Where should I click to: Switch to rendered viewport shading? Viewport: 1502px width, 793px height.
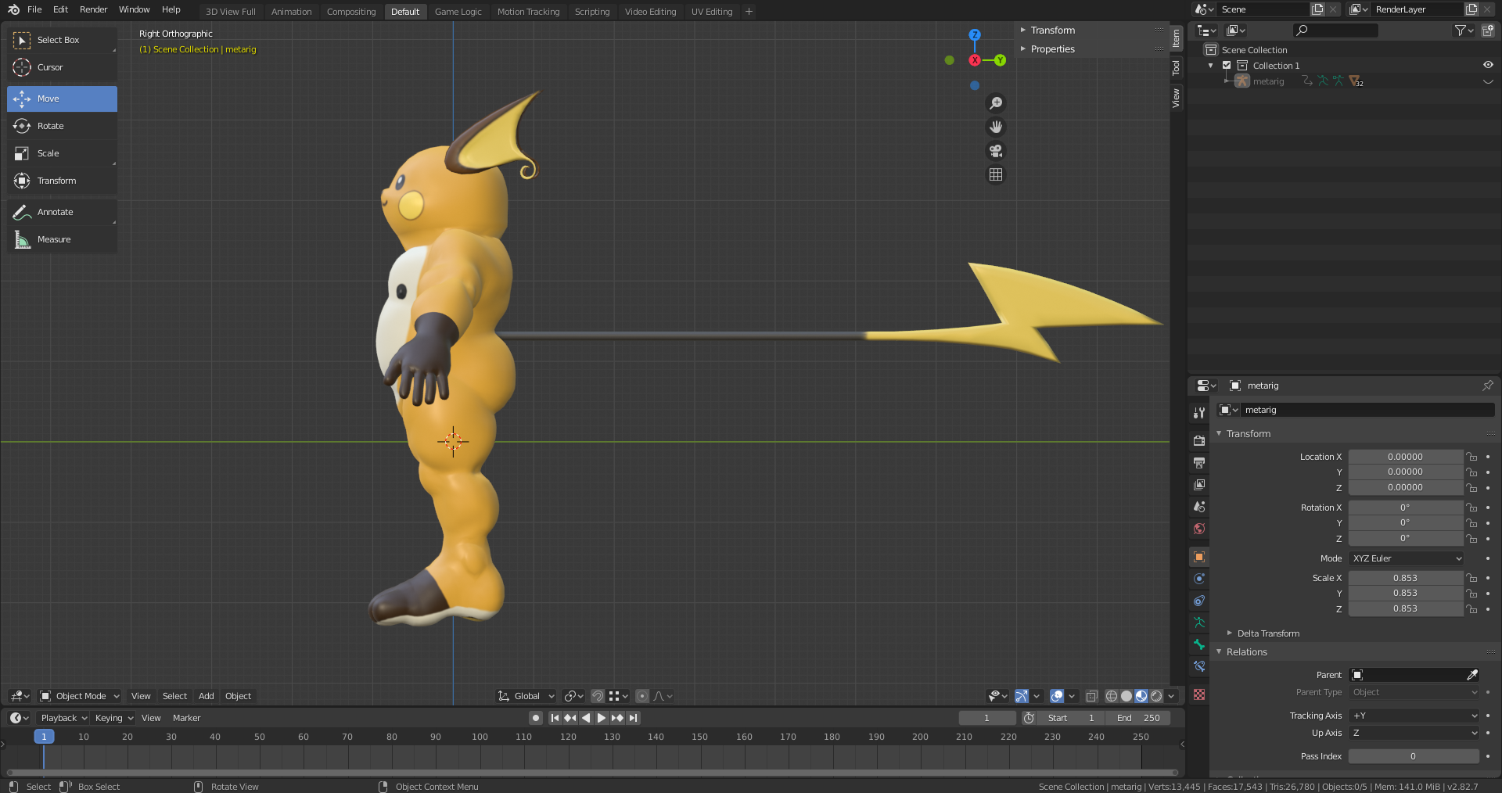click(x=1156, y=696)
